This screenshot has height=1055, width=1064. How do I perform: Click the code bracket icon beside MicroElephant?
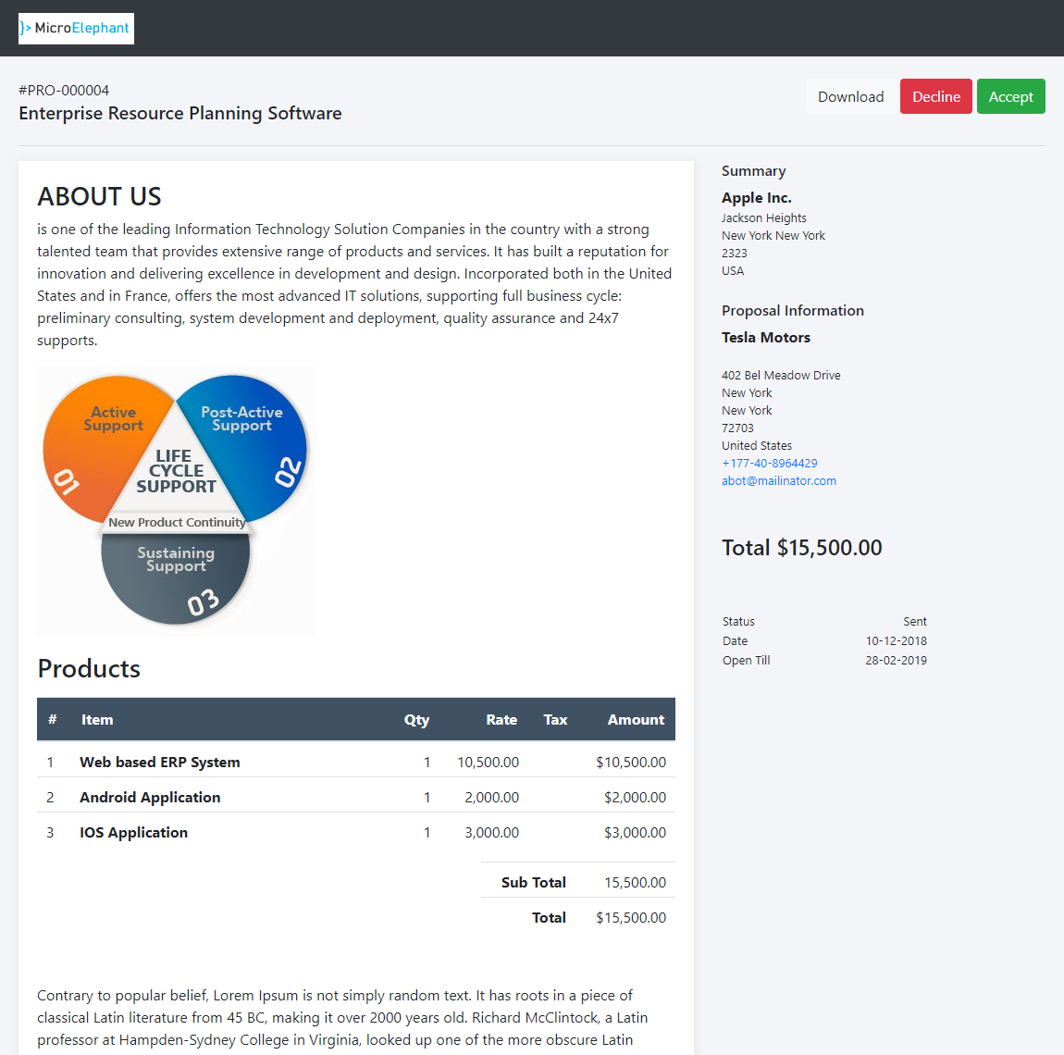click(x=25, y=28)
